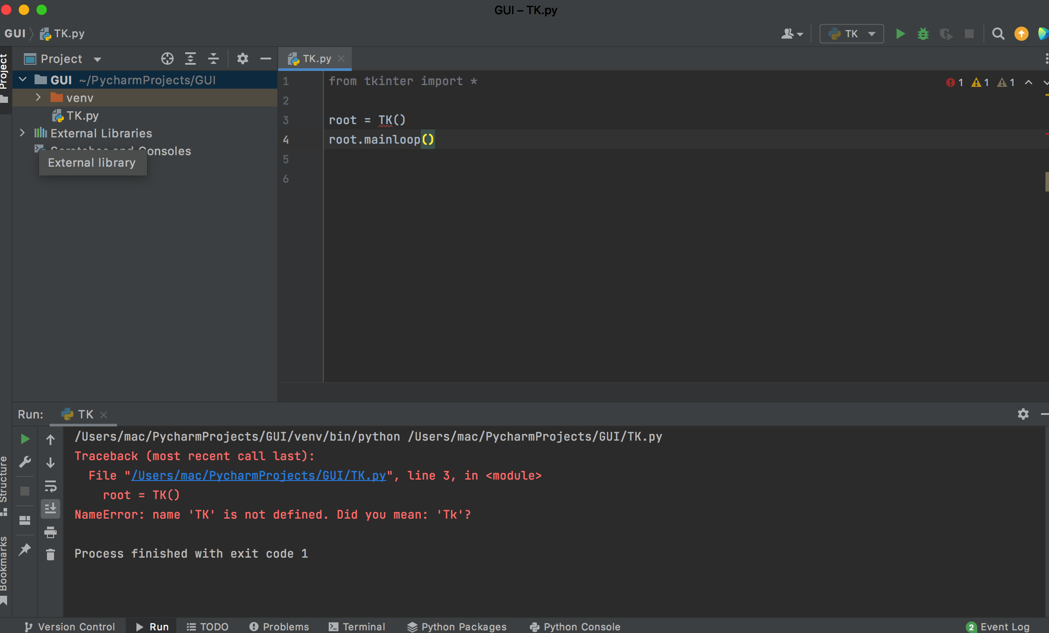Open the Bookmarks side tab
1049x633 pixels.
[x=4, y=570]
